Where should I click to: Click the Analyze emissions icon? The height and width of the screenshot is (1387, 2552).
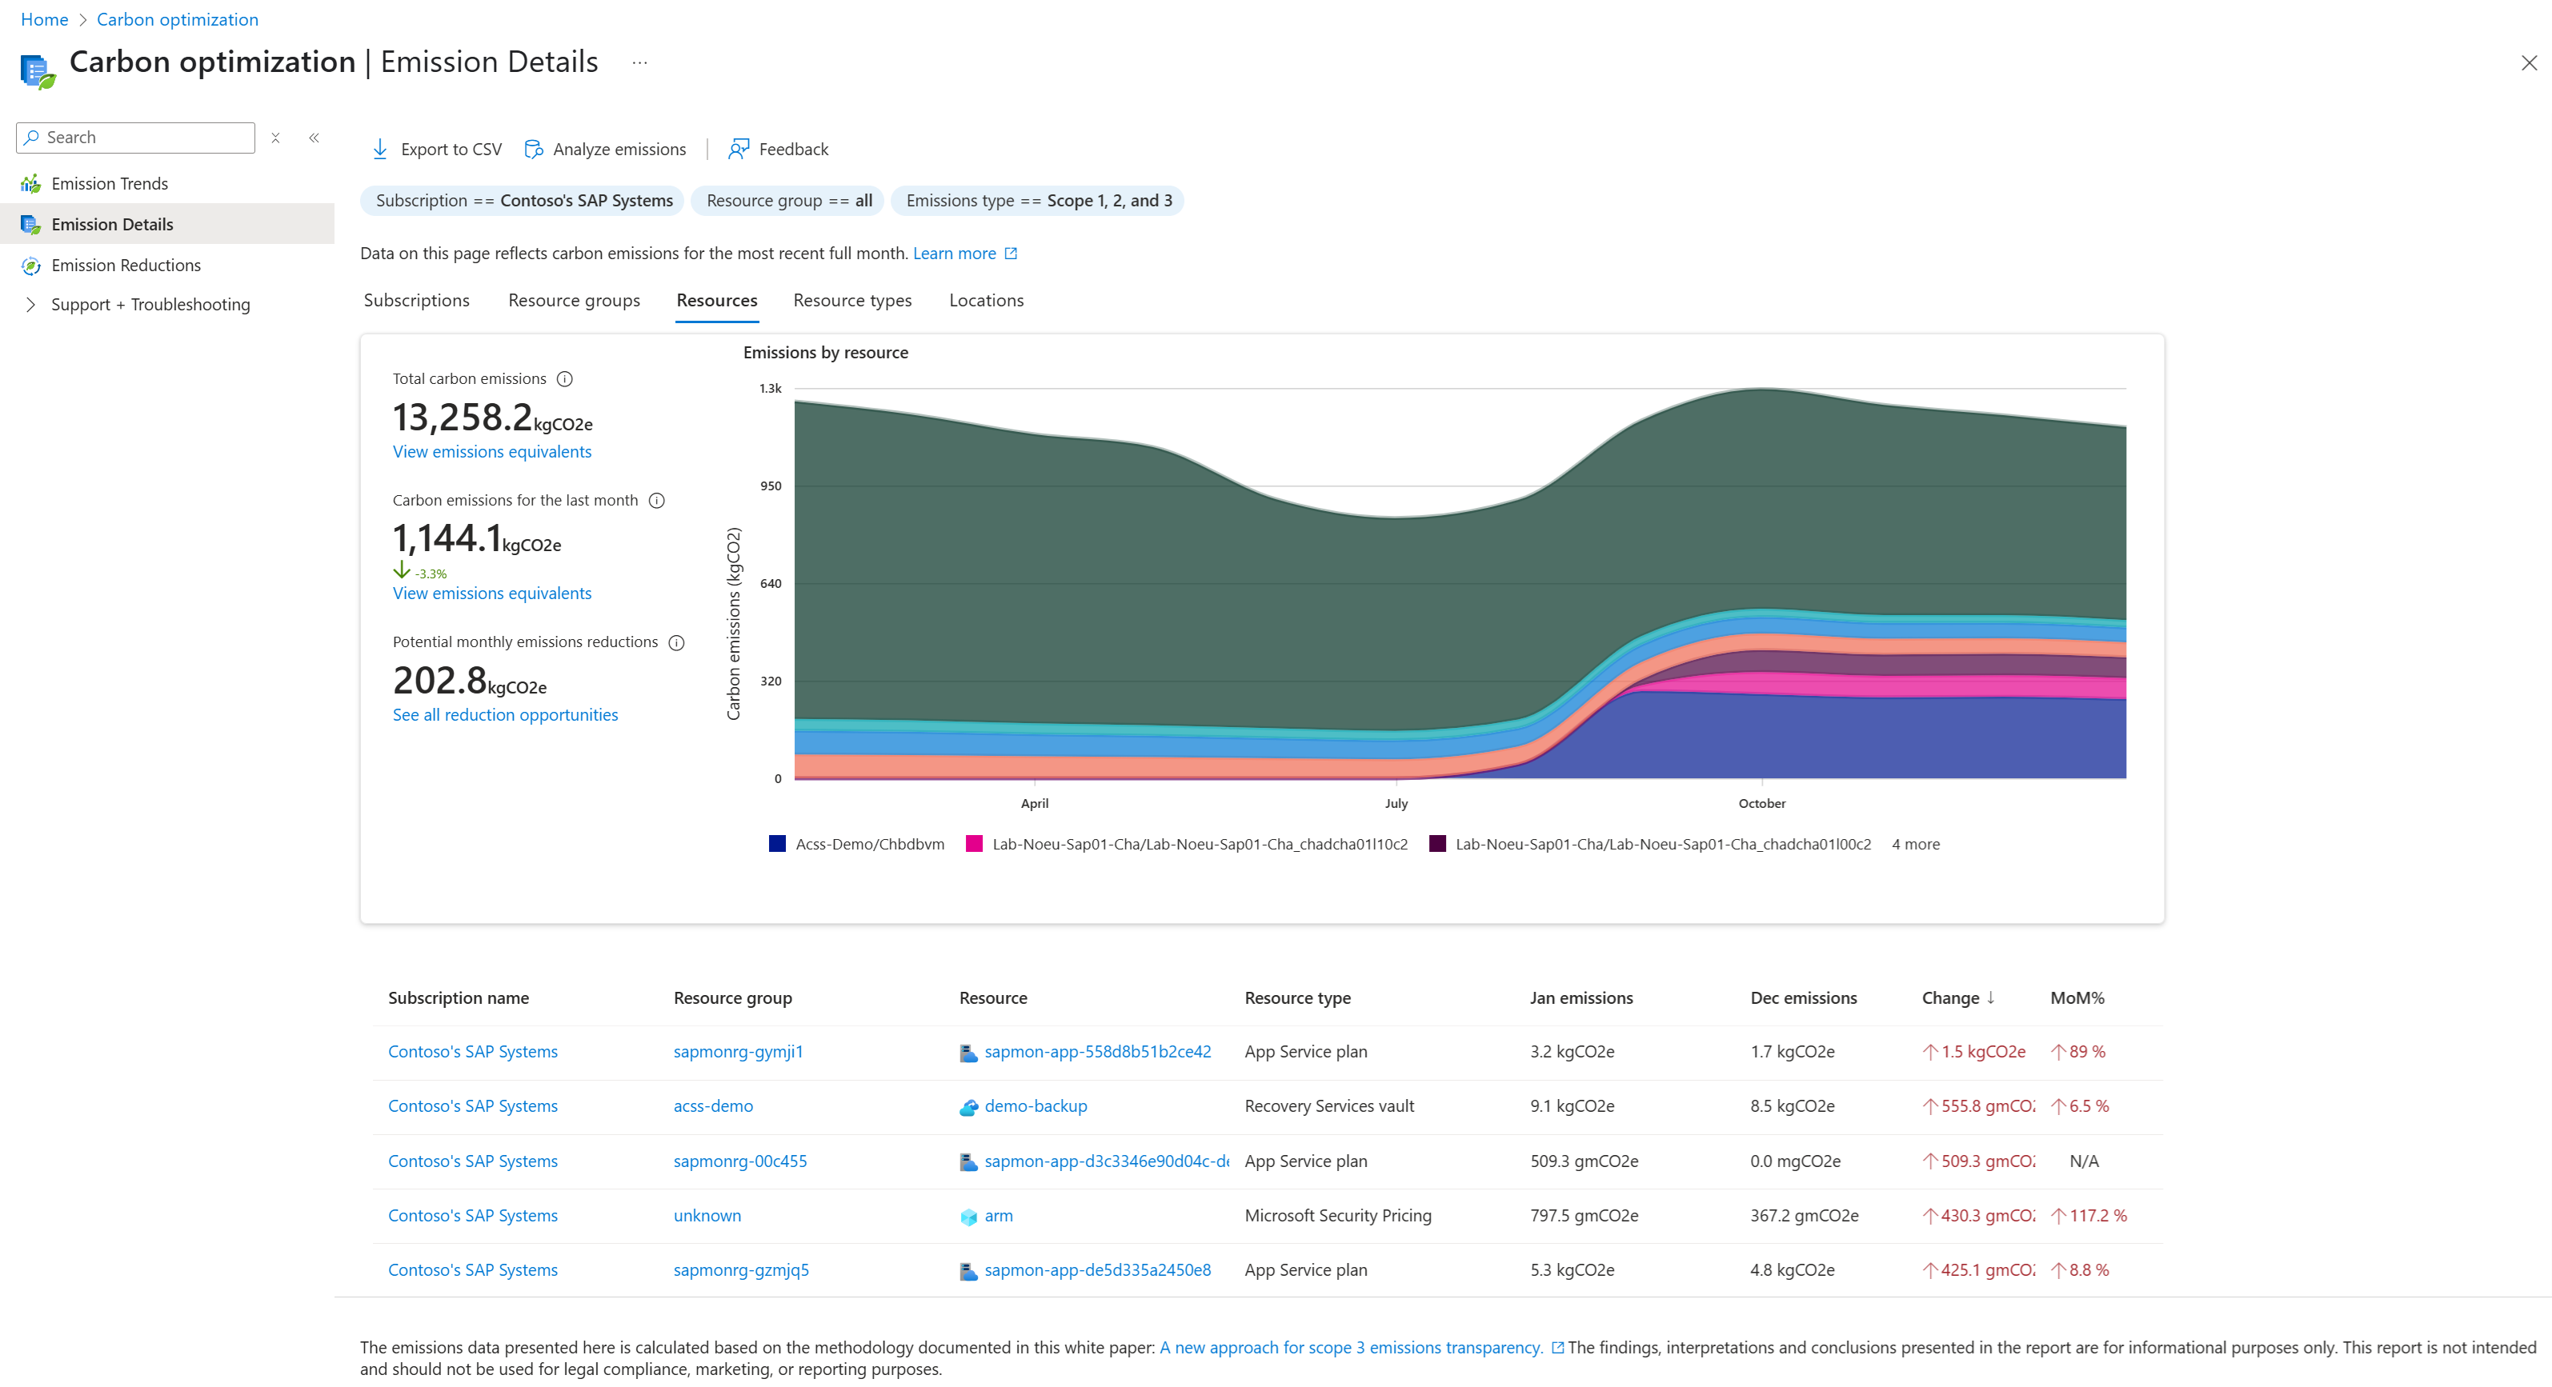click(x=534, y=150)
